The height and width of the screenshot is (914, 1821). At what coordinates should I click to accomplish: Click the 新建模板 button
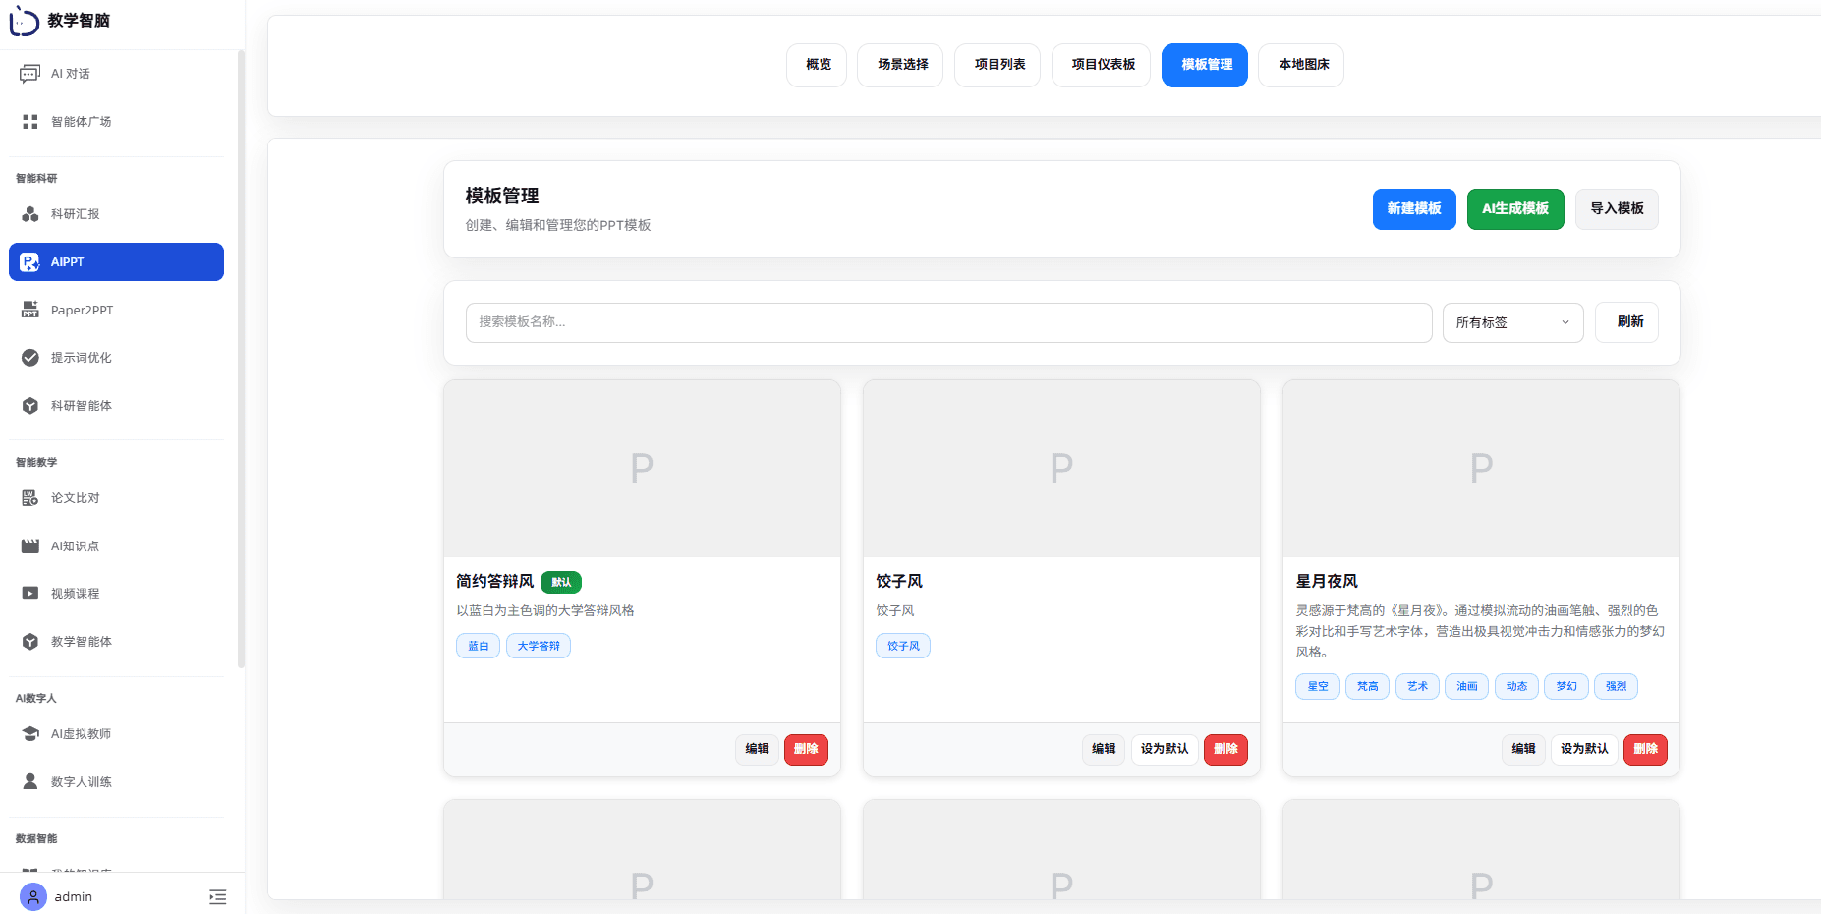pos(1414,209)
